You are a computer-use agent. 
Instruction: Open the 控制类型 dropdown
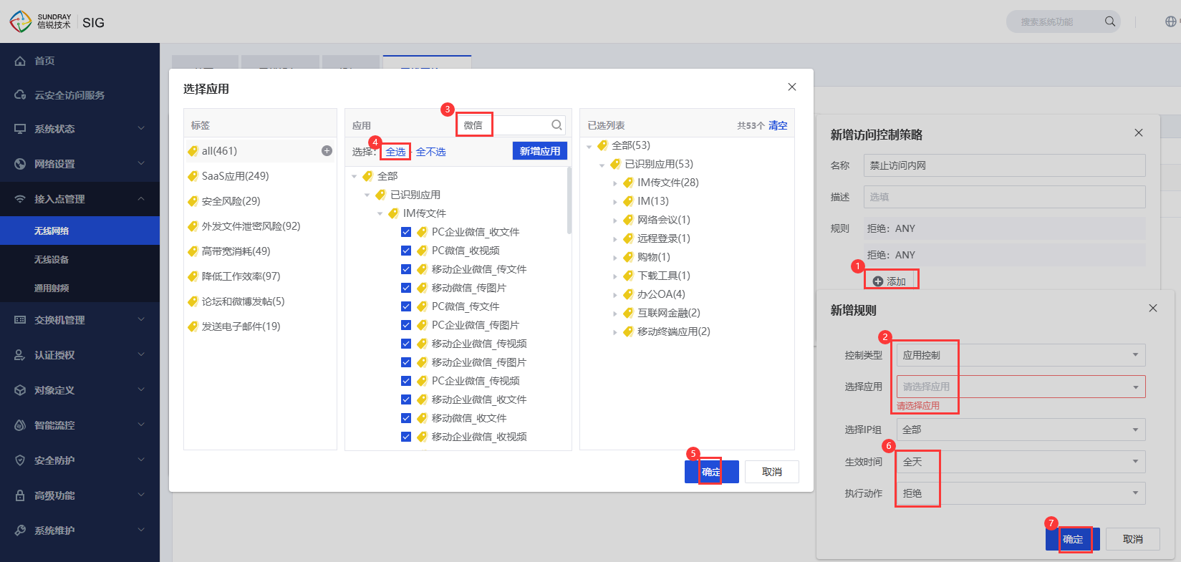tap(1021, 355)
